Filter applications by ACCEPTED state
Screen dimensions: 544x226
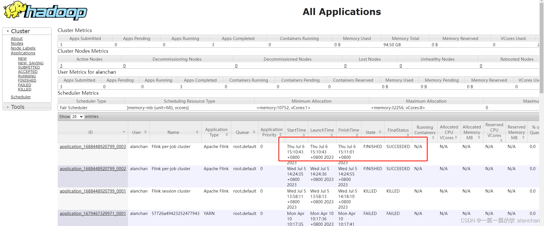(x=28, y=72)
